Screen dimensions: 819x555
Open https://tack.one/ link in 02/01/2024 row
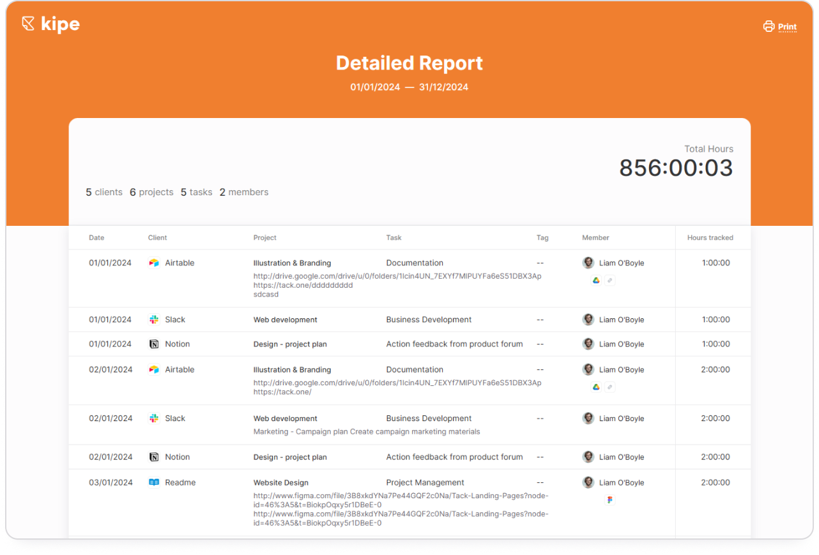(282, 392)
